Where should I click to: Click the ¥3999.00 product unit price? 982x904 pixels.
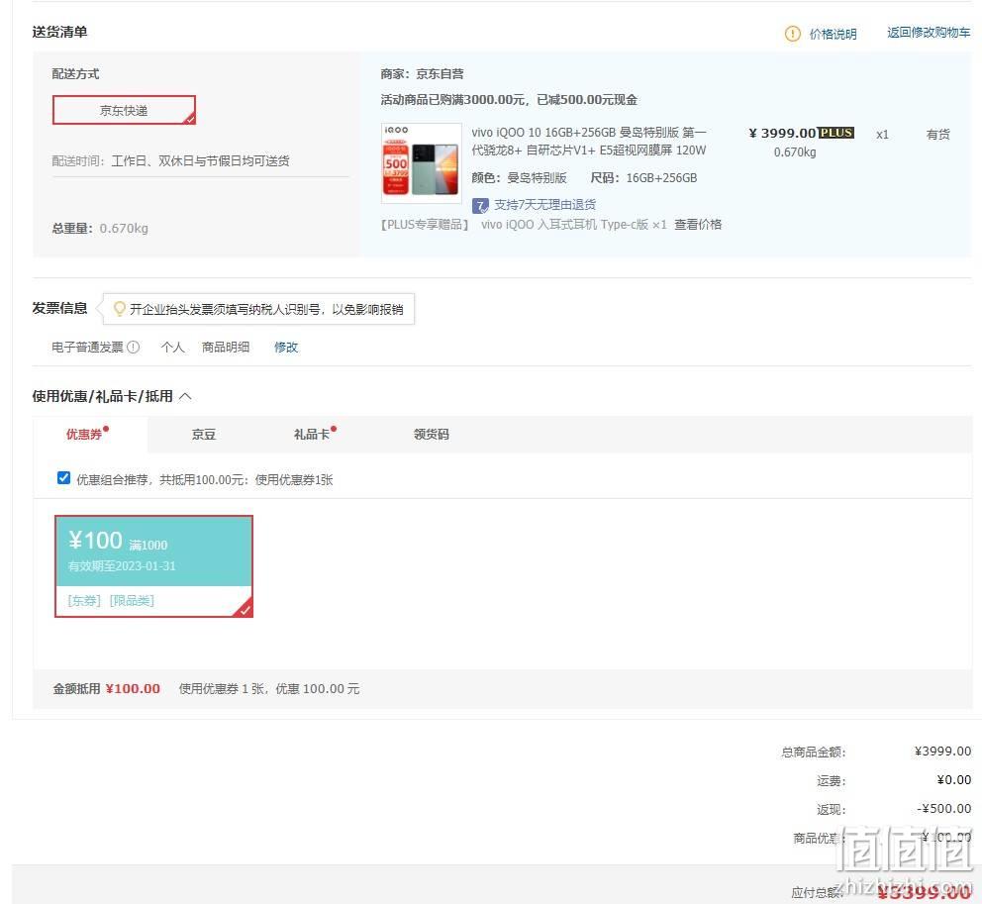pos(782,133)
